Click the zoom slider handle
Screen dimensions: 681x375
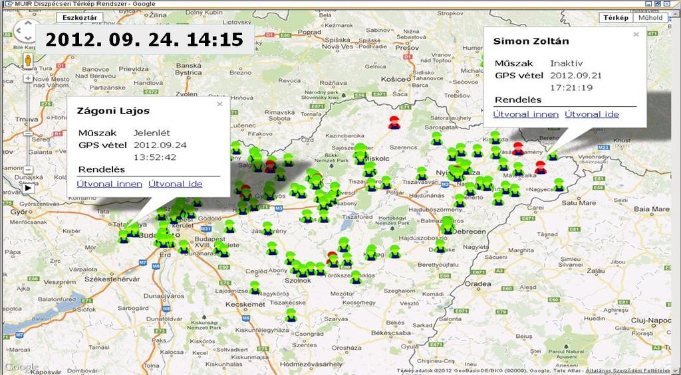[28, 133]
